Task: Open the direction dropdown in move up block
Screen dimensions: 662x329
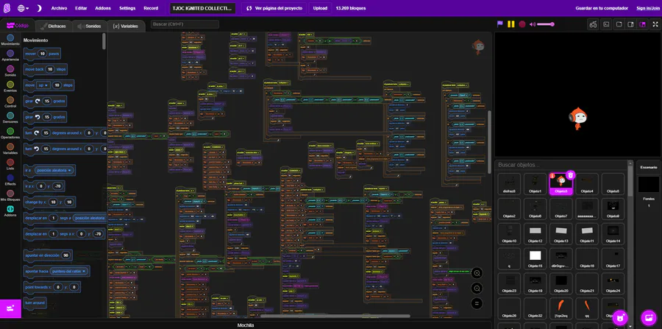Action: pos(43,85)
